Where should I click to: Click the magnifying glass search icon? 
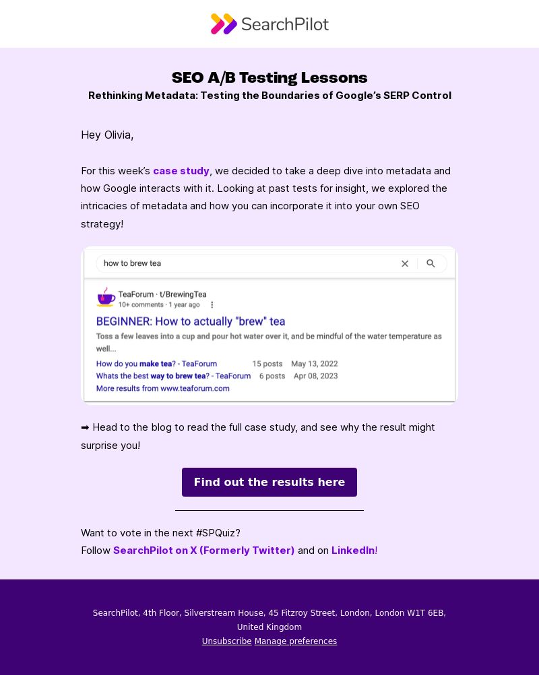[431, 263]
